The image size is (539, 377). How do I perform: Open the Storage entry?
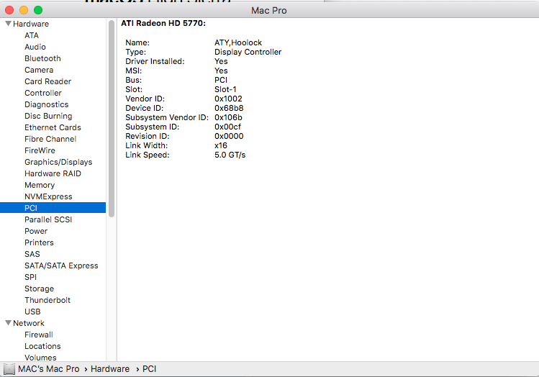(x=39, y=289)
